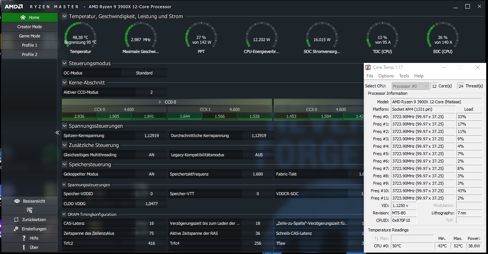The width and height of the screenshot is (488, 254).
Task: Open the Tools menu in Core Temp
Action: 404,76
